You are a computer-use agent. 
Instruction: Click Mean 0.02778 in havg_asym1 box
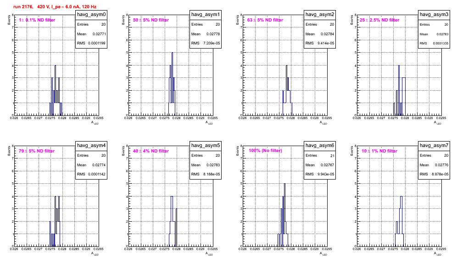click(x=206, y=34)
